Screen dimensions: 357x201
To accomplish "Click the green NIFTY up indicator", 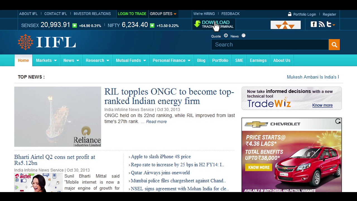I will coord(152,25).
